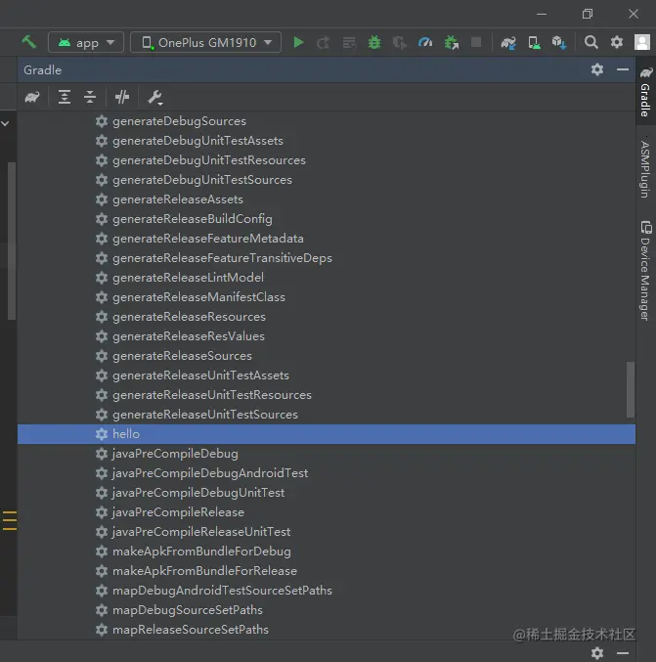The image size is (656, 662).
Task: Switch to the Gradle side tab
Action: pyautogui.click(x=645, y=92)
